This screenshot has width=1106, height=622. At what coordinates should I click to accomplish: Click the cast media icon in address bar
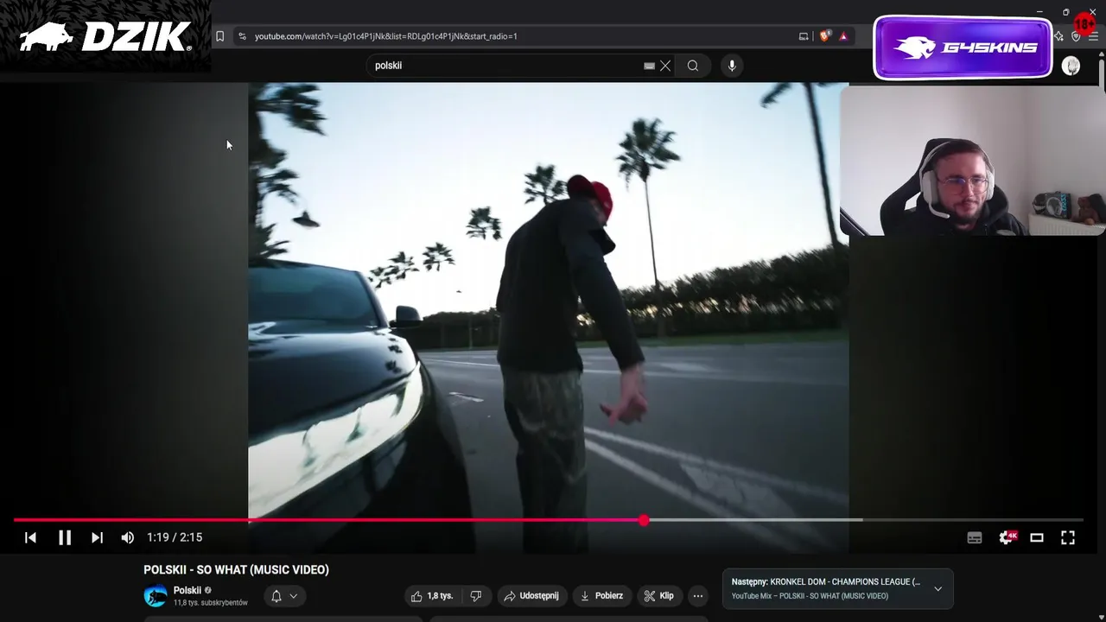[x=804, y=36]
